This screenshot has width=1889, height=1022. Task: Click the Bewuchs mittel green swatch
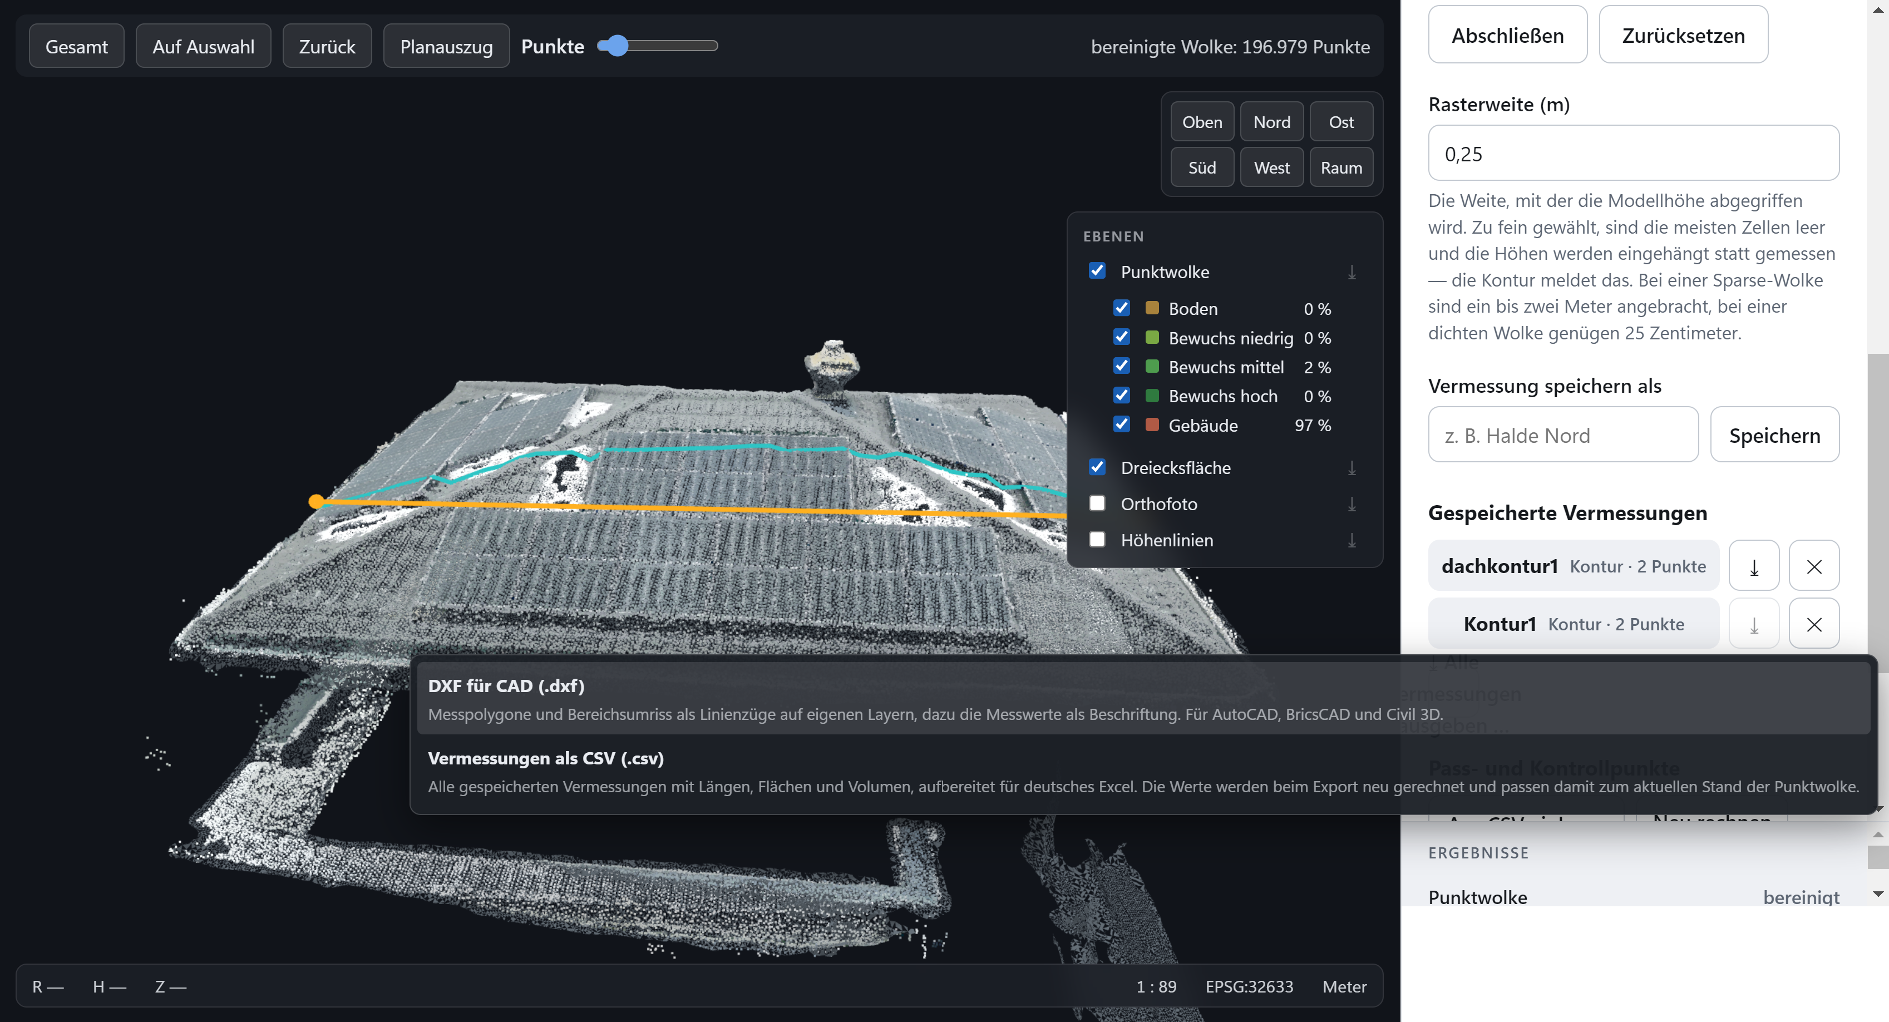[x=1152, y=366]
